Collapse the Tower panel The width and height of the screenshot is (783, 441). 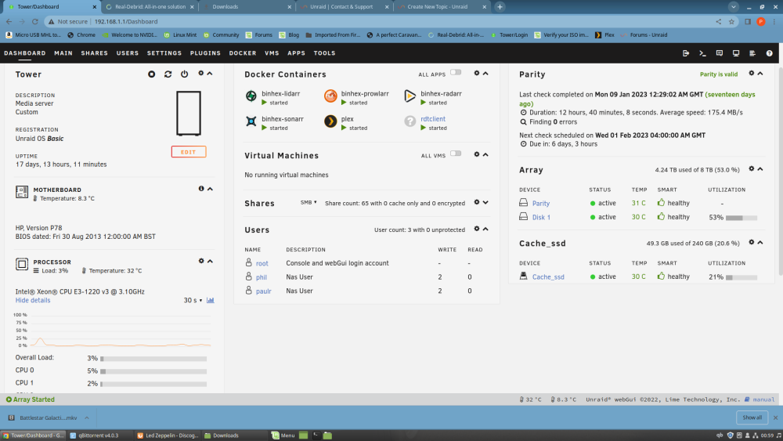[210, 74]
